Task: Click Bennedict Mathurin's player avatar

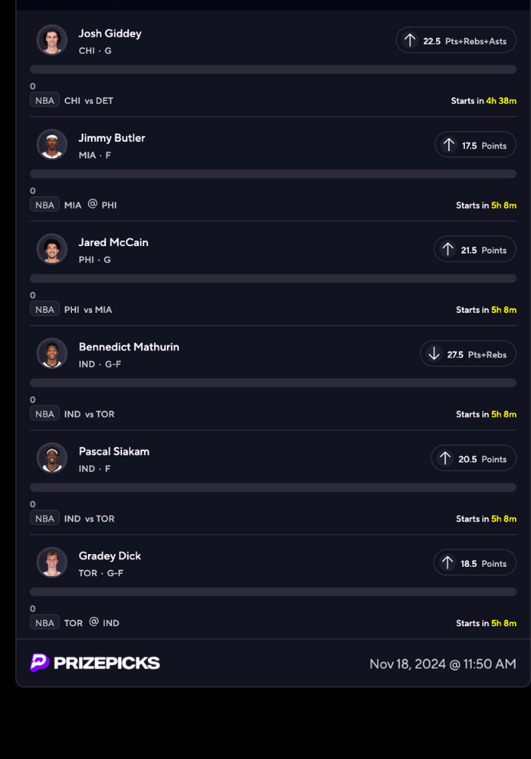Action: pyautogui.click(x=52, y=353)
